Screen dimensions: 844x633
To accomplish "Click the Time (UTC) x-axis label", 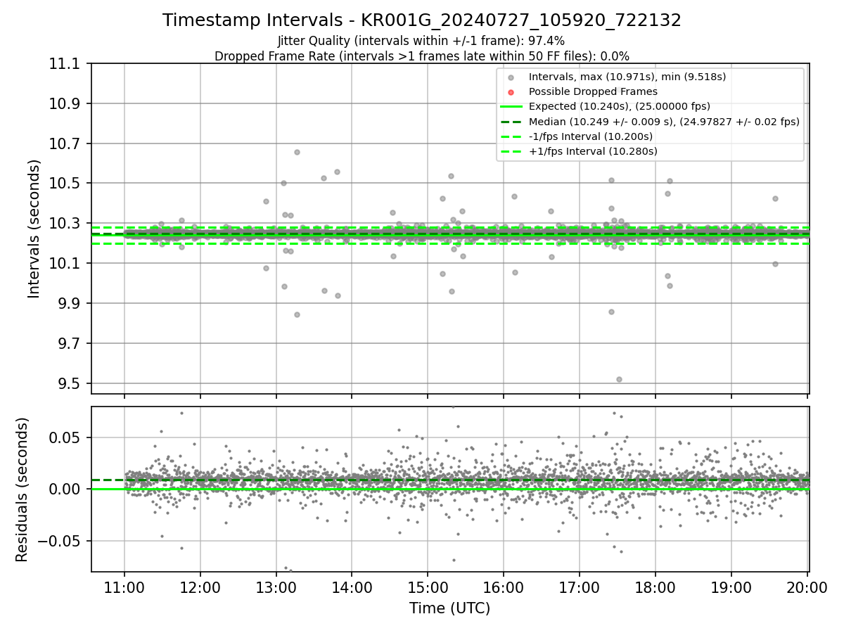I will coord(449,608).
